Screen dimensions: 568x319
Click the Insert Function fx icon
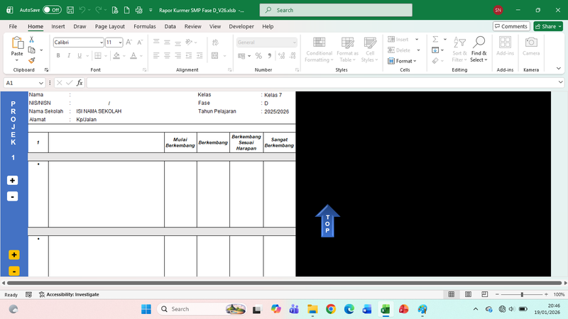click(80, 83)
